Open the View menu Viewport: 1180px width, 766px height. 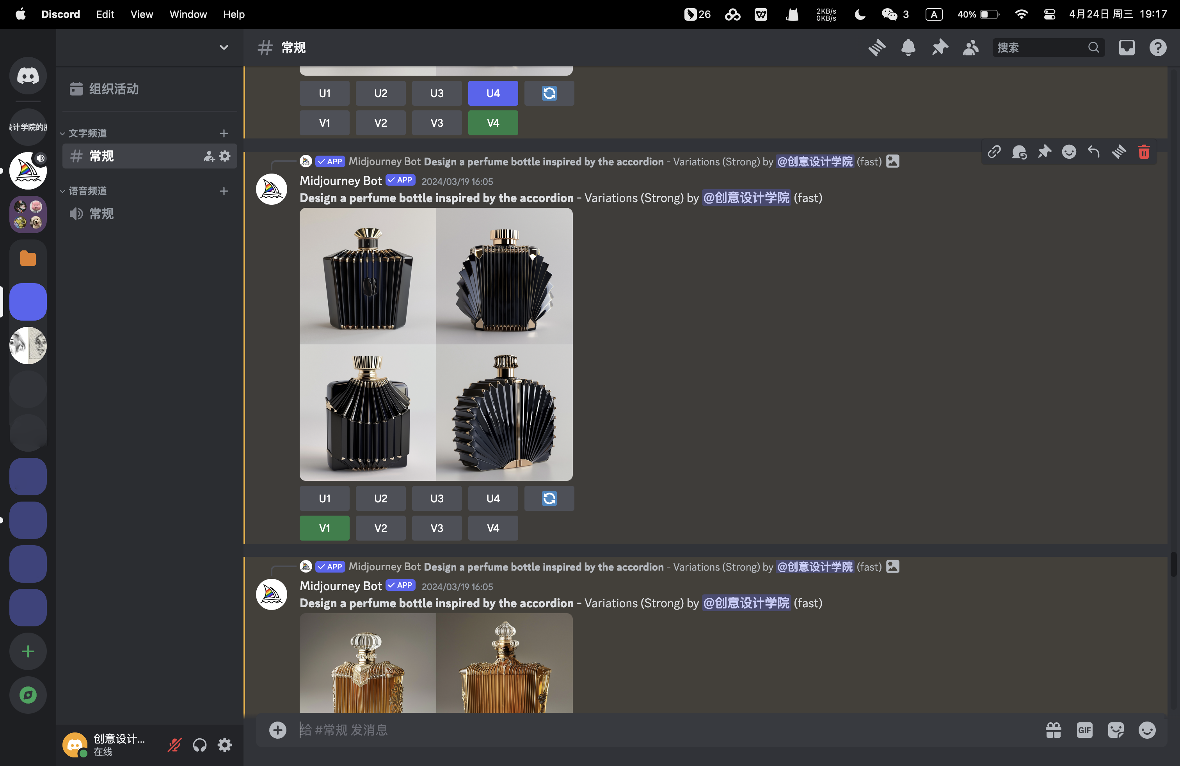141,14
